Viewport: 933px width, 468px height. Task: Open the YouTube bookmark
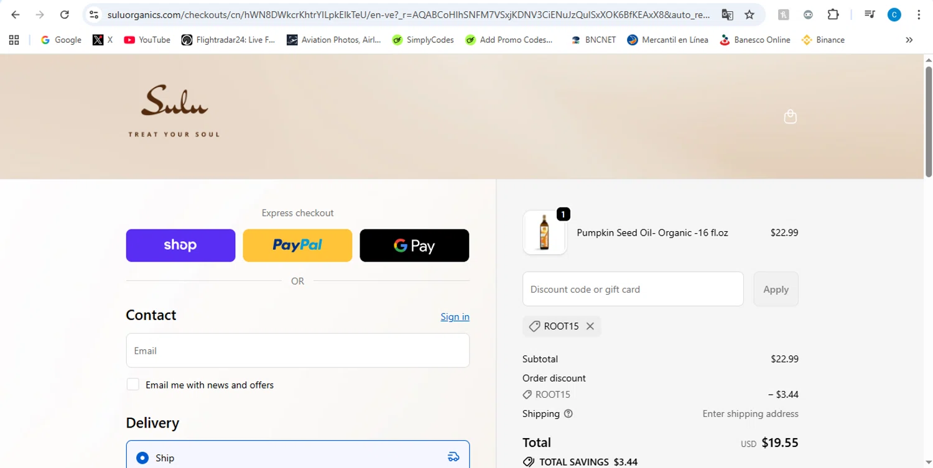click(x=147, y=40)
